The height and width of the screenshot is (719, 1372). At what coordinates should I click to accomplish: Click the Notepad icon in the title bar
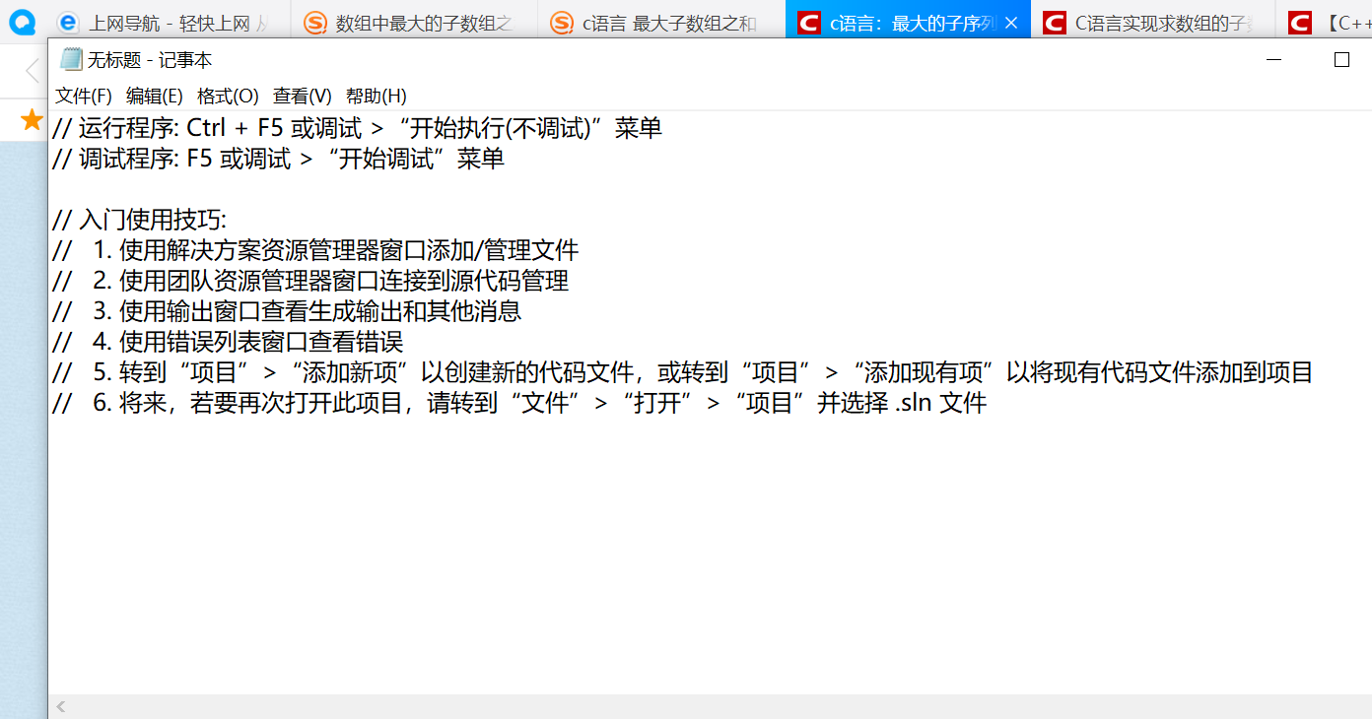coord(71,60)
